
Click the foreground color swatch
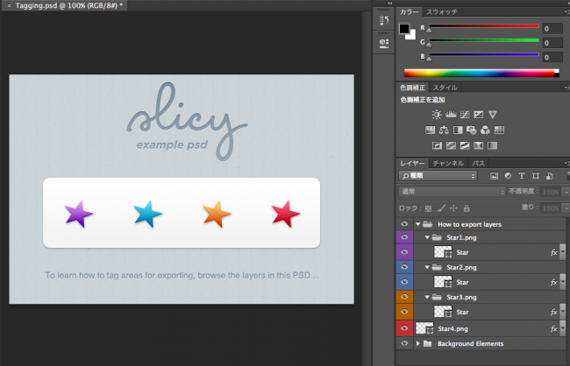[x=404, y=29]
